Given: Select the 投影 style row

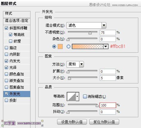Looking at the screenshot, I should pyautogui.click(x=17, y=100).
